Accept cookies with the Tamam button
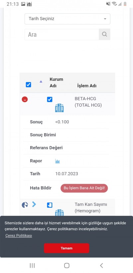This screenshot has height=273, width=133. (66, 248)
